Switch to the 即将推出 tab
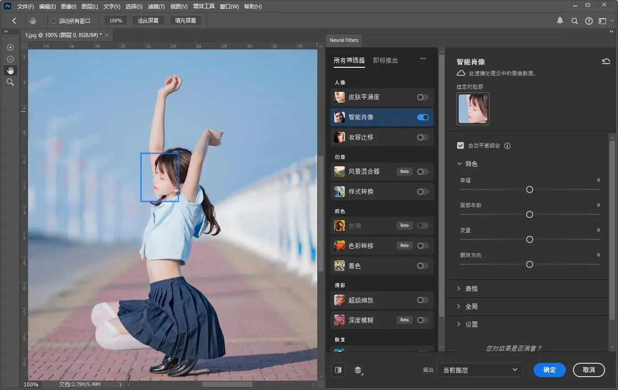Screen dimensions: 618x390 click(x=385, y=61)
